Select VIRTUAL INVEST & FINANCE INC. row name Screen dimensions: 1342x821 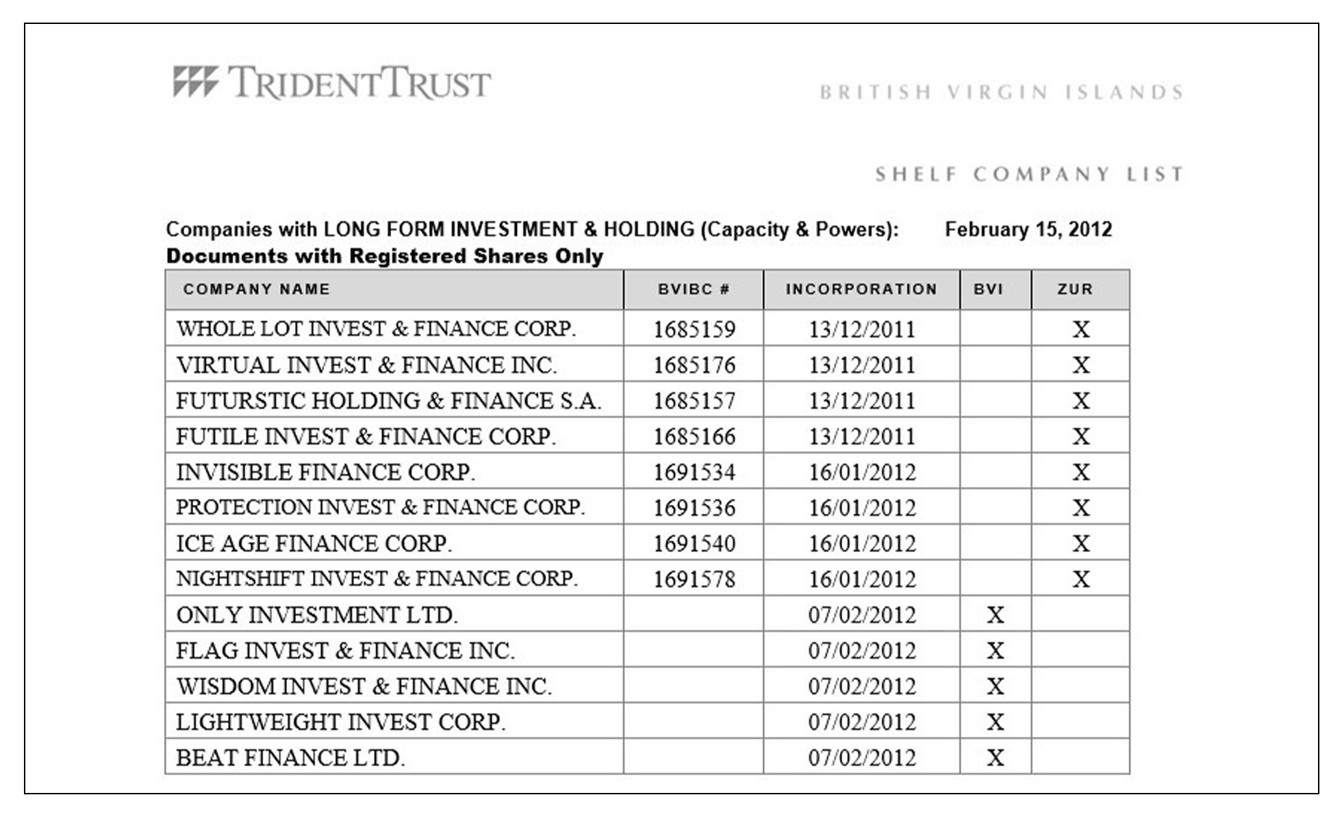[366, 365]
